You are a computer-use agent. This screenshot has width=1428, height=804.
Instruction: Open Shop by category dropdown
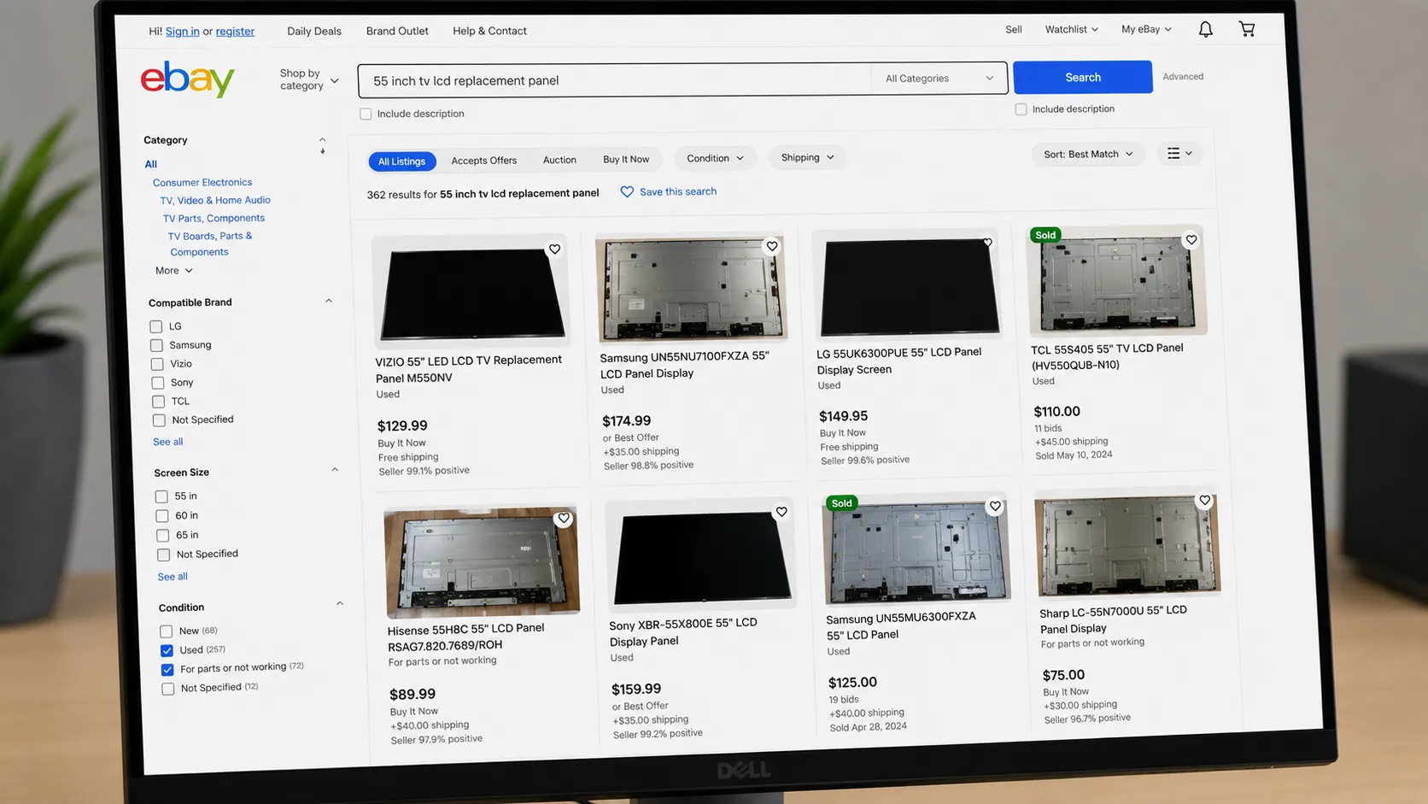(x=309, y=79)
